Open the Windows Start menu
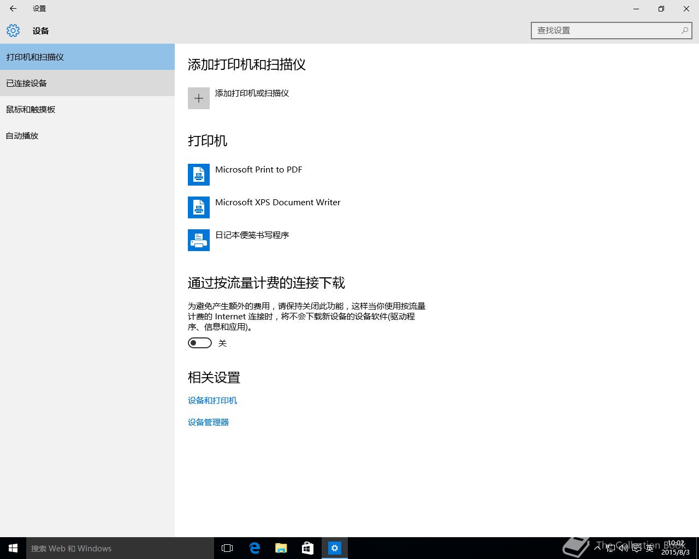The image size is (699, 559). point(13,548)
